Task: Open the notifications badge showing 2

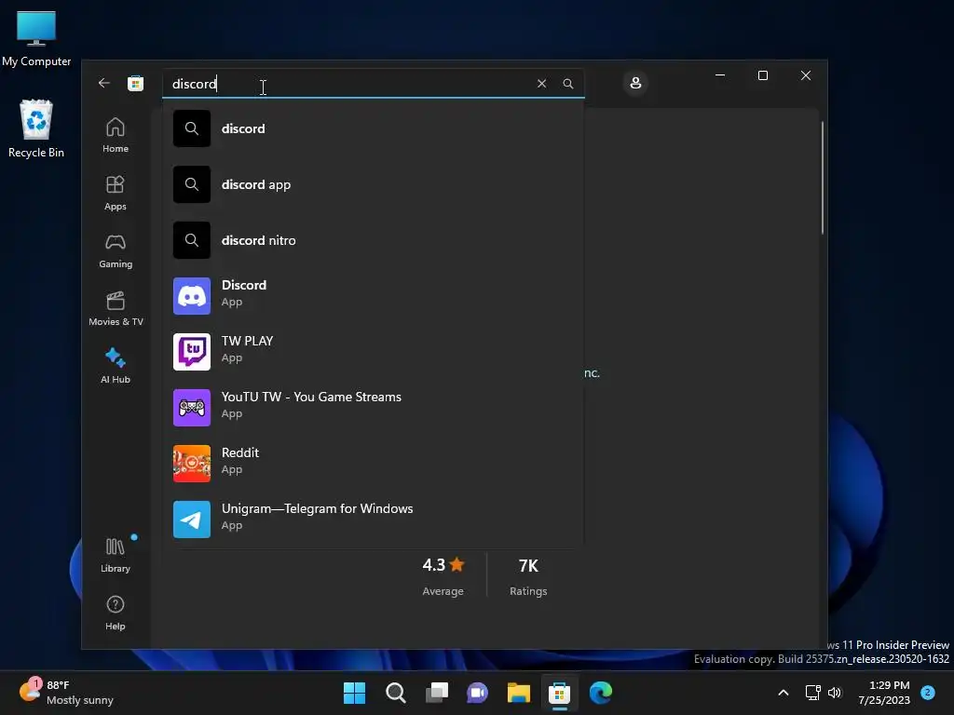Action: [x=928, y=693]
